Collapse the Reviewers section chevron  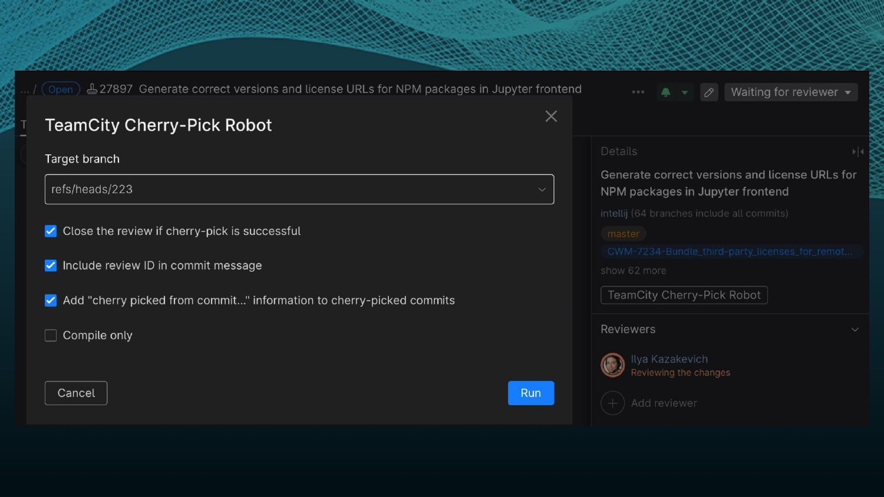coord(855,329)
